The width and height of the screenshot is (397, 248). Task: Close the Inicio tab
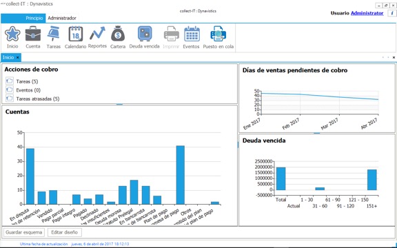click(18, 57)
